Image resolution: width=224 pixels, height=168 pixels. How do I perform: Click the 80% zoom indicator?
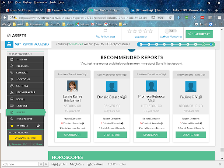(161, 17)
